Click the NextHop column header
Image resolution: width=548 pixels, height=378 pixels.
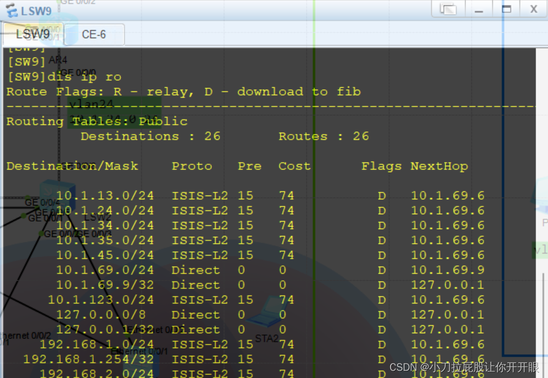(439, 166)
